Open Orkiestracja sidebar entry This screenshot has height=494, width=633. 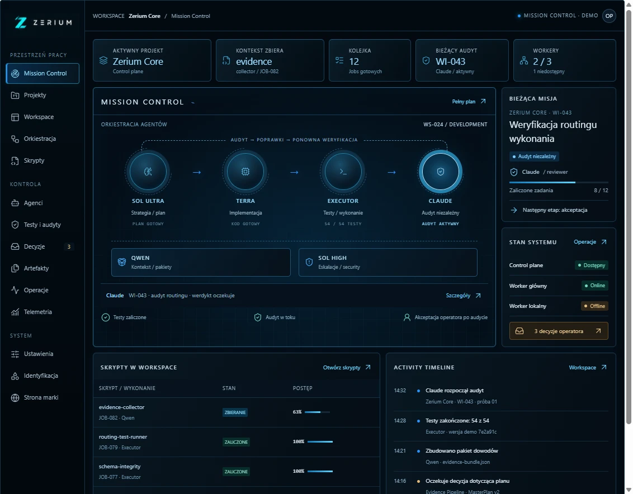[x=42, y=139]
